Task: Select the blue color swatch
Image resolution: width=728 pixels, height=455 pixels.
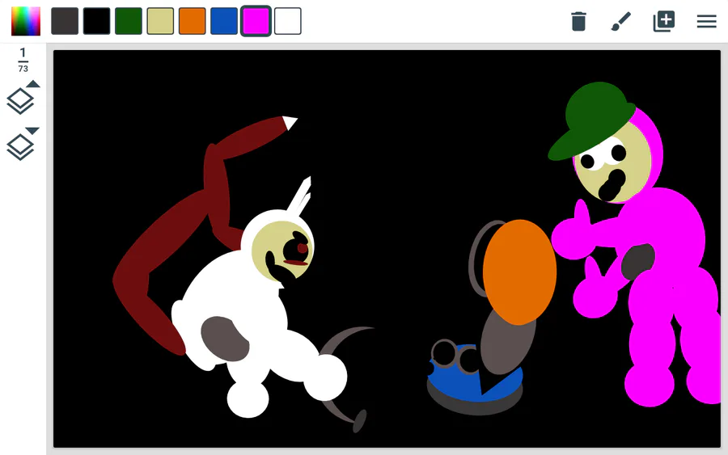Action: tap(224, 21)
